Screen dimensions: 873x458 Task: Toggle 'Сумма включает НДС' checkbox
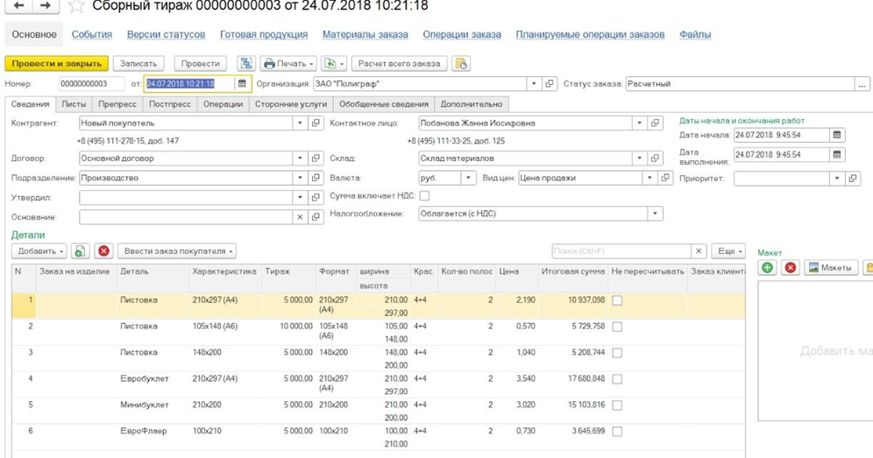click(x=424, y=196)
